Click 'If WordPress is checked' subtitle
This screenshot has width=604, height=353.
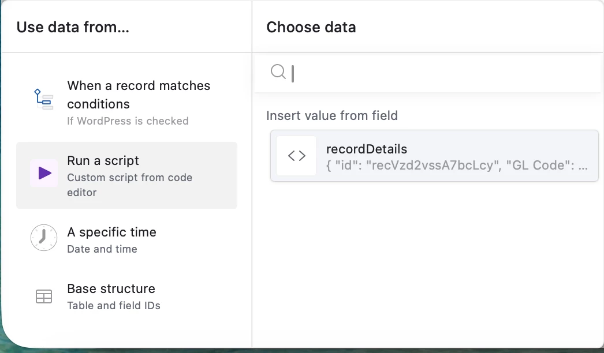tap(128, 121)
